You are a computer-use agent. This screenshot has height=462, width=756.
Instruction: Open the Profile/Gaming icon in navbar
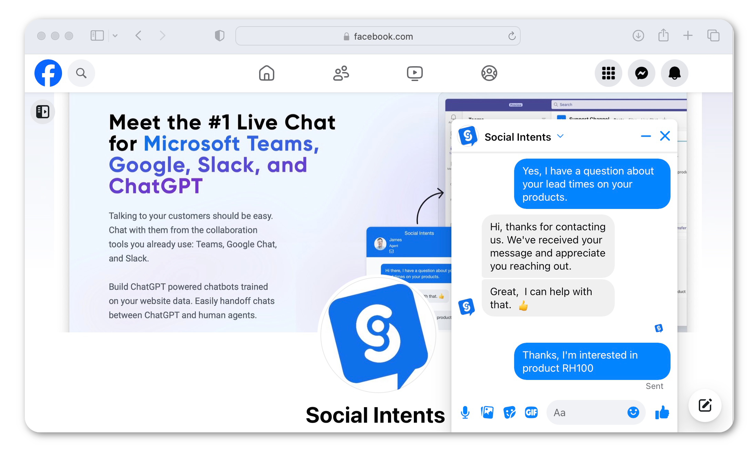click(x=489, y=73)
